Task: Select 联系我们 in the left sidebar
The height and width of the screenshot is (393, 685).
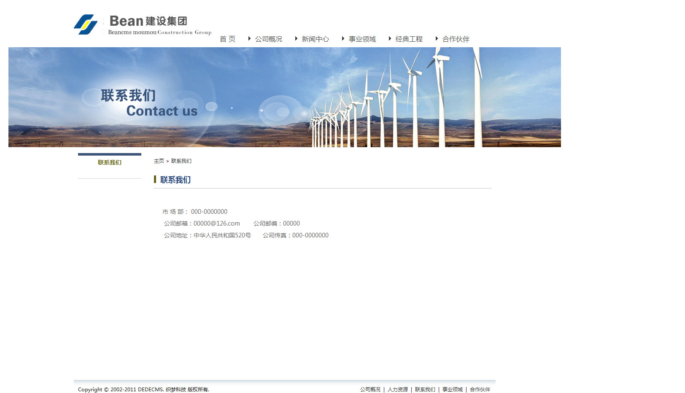Action: point(110,163)
